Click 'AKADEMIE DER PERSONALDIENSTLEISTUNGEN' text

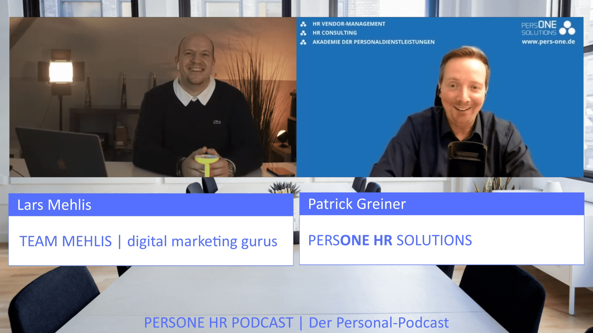(373, 42)
